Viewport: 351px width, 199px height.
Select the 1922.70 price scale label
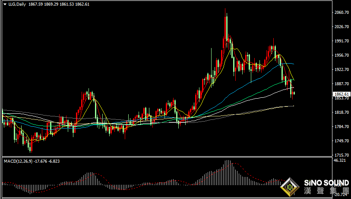point(342,70)
